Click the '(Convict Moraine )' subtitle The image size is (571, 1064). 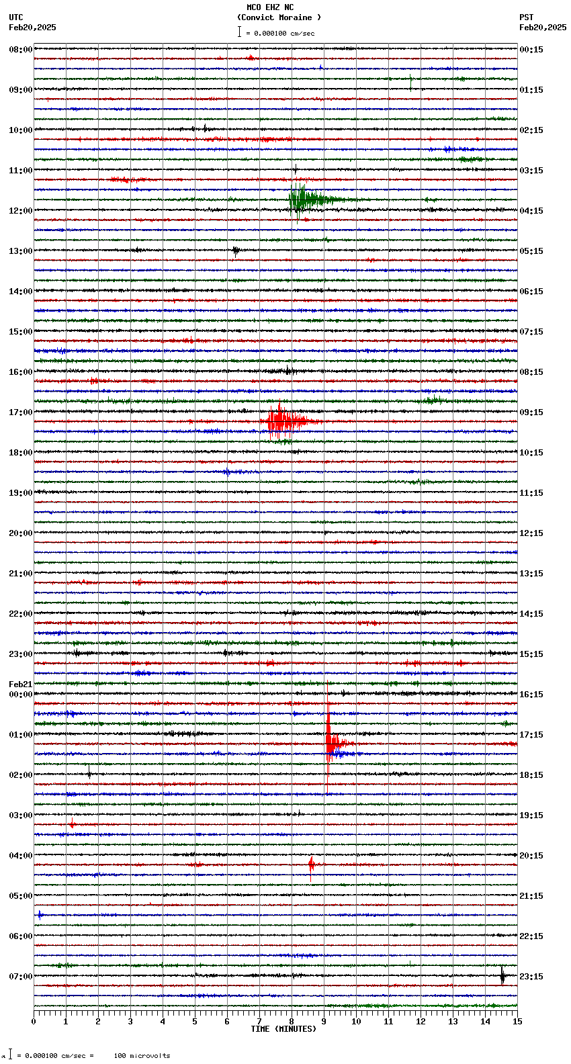tap(279, 17)
